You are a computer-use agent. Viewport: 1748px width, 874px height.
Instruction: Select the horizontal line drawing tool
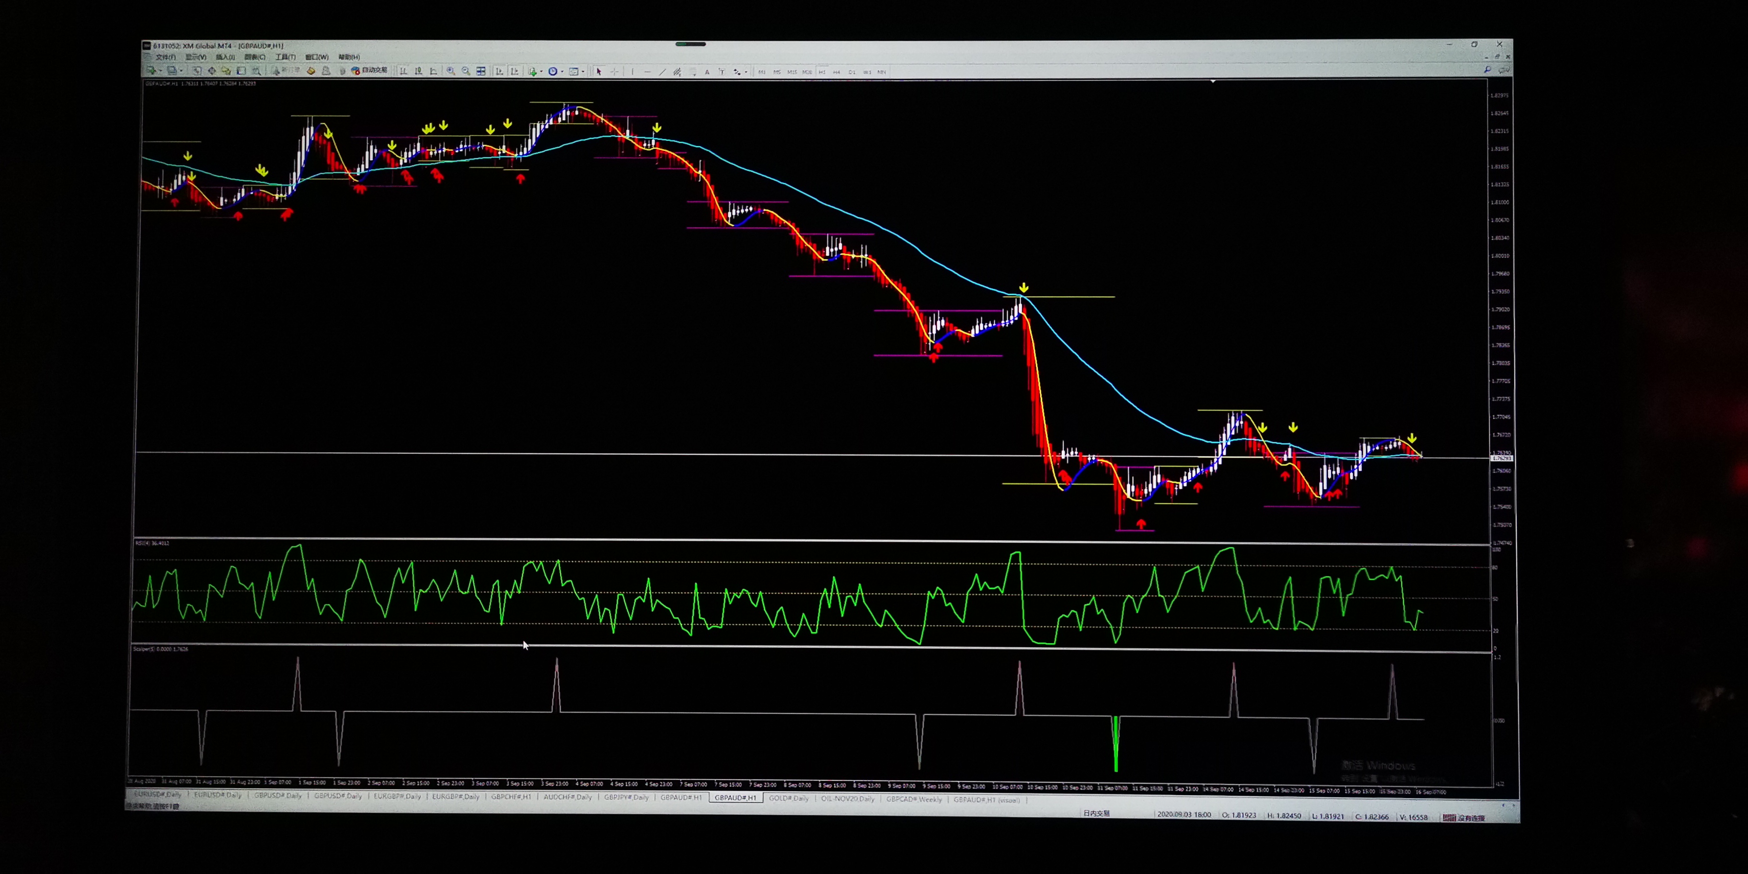click(x=647, y=72)
